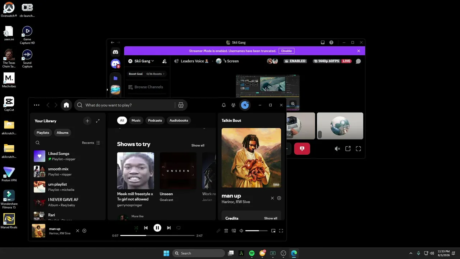Open um playlist in library
Viewport: 460px width, 259px height.
[68, 187]
